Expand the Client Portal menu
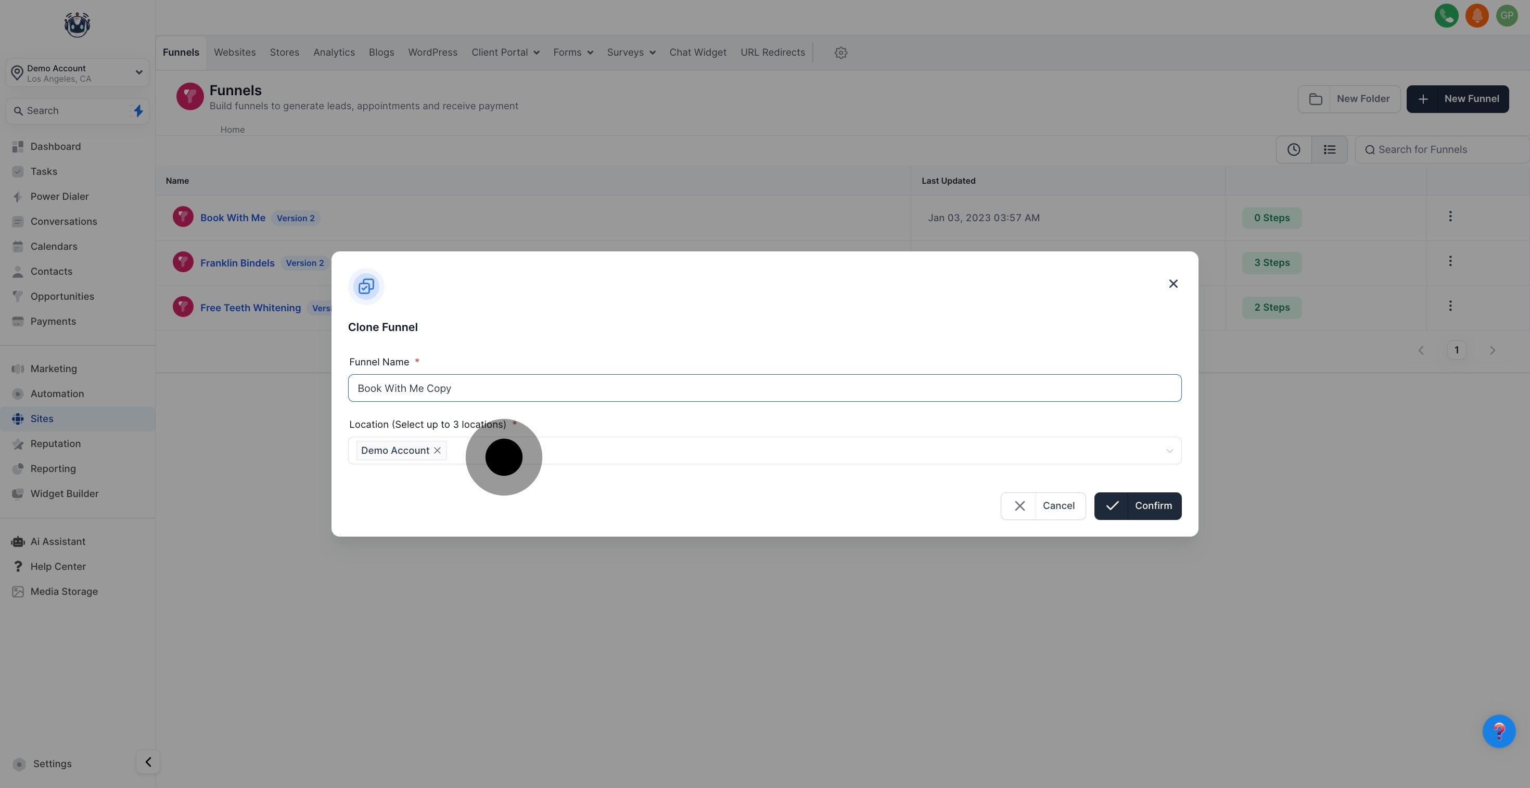Viewport: 1530px width, 788px height. [x=505, y=53]
